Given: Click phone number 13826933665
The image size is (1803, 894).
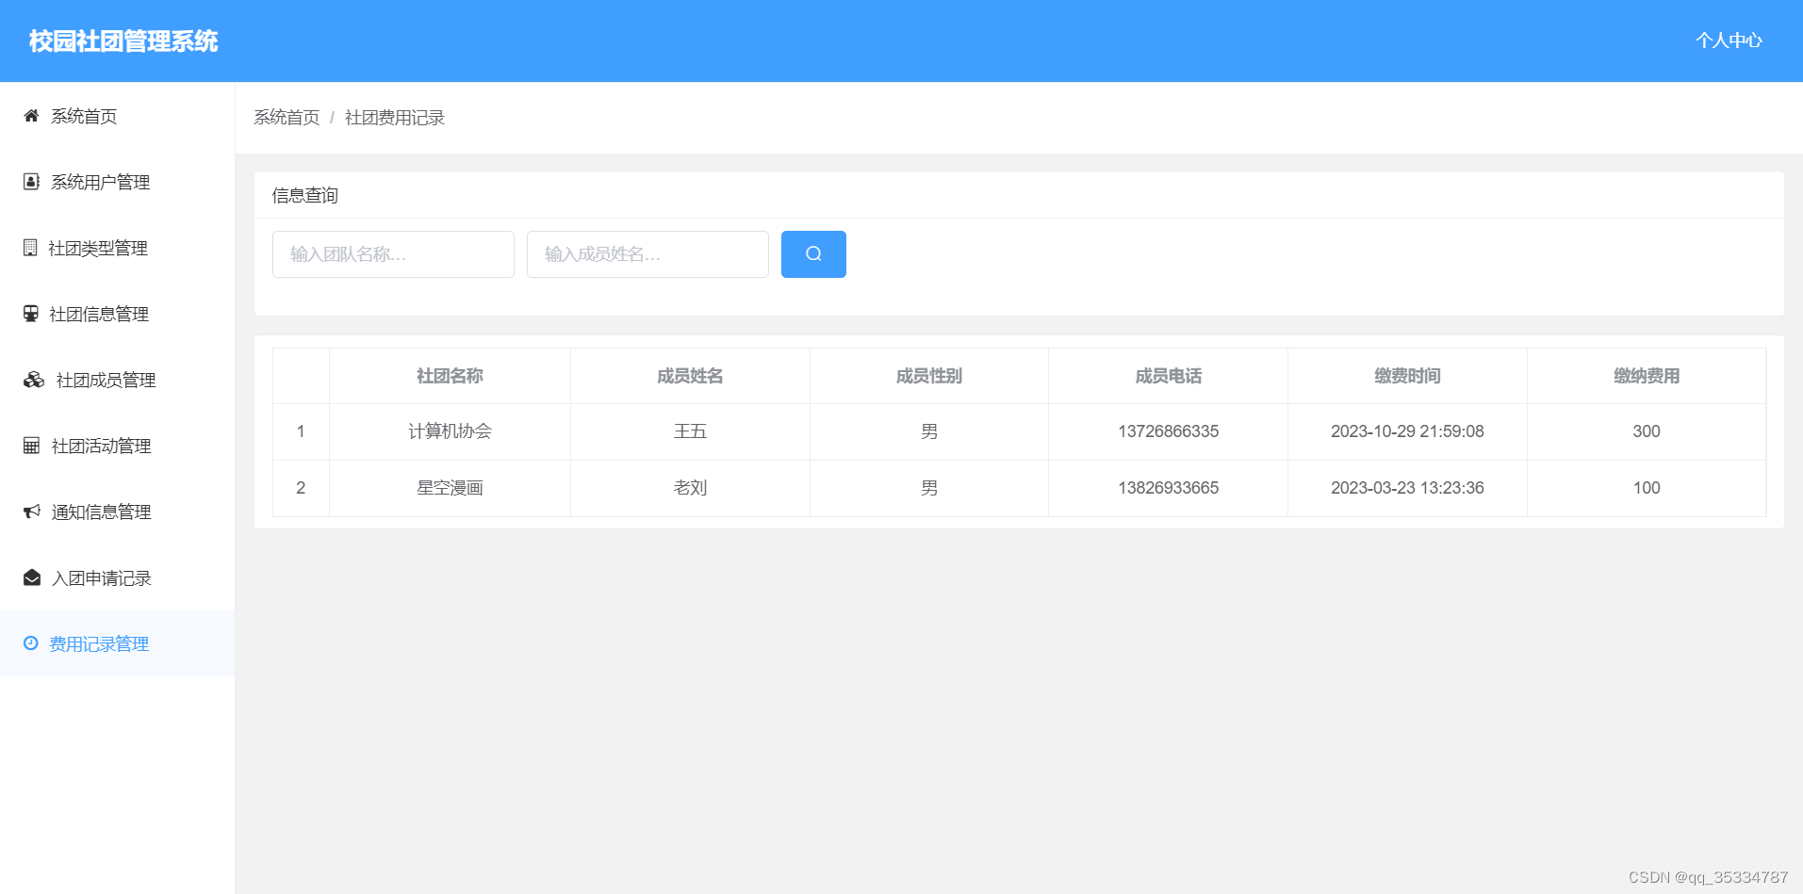Looking at the screenshot, I should (x=1169, y=488).
